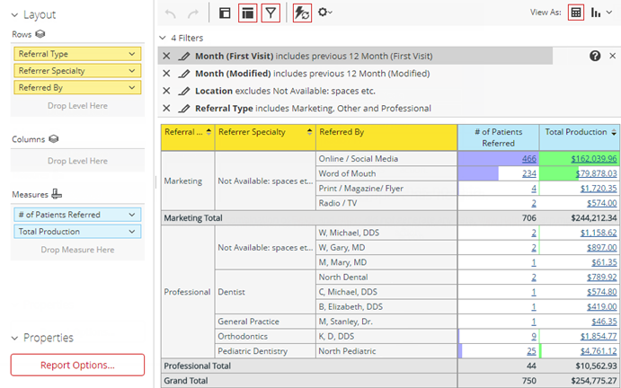Click the Report Options button
621x388 pixels.
pyautogui.click(x=77, y=365)
